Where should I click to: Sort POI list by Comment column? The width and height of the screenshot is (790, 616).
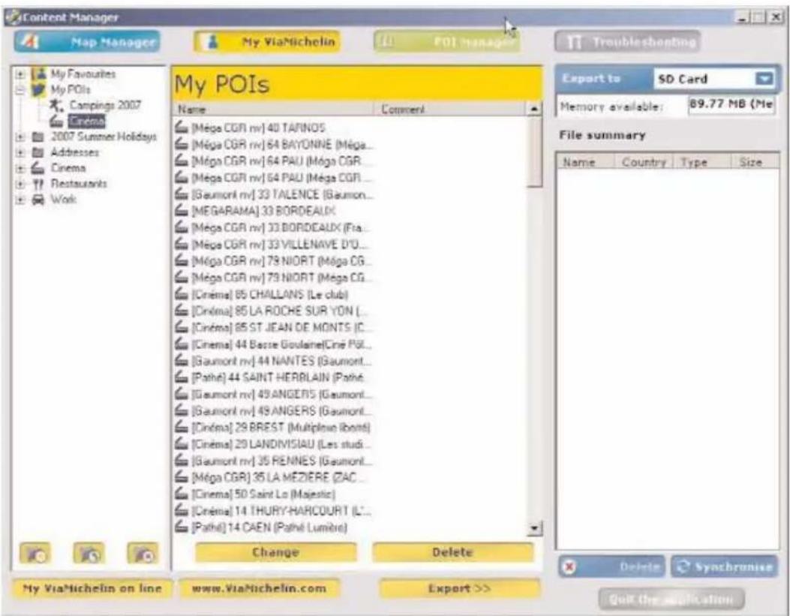451,109
